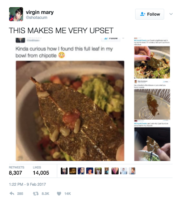
Task: Click the last liker avatar in row
Action: pyautogui.click(x=132, y=171)
